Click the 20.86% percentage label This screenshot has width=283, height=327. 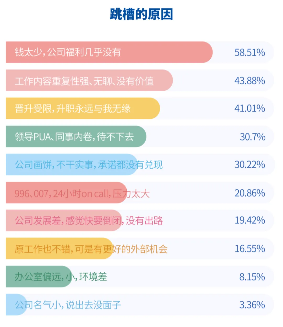click(250, 193)
